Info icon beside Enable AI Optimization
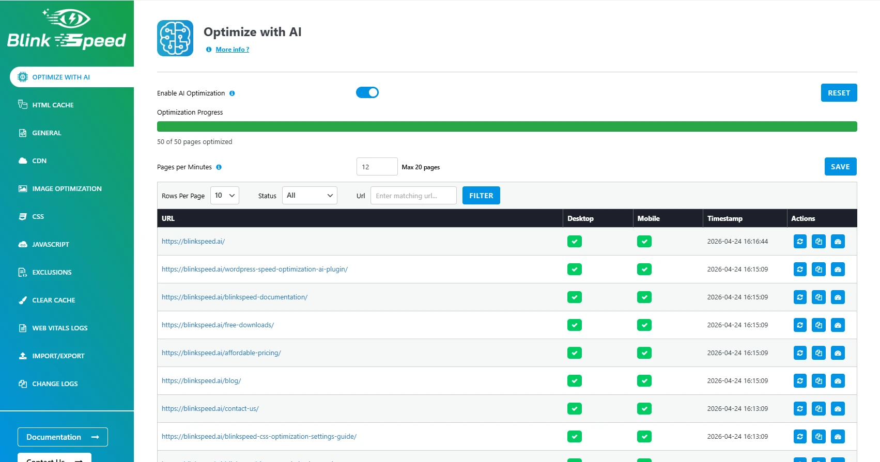 [x=232, y=93]
